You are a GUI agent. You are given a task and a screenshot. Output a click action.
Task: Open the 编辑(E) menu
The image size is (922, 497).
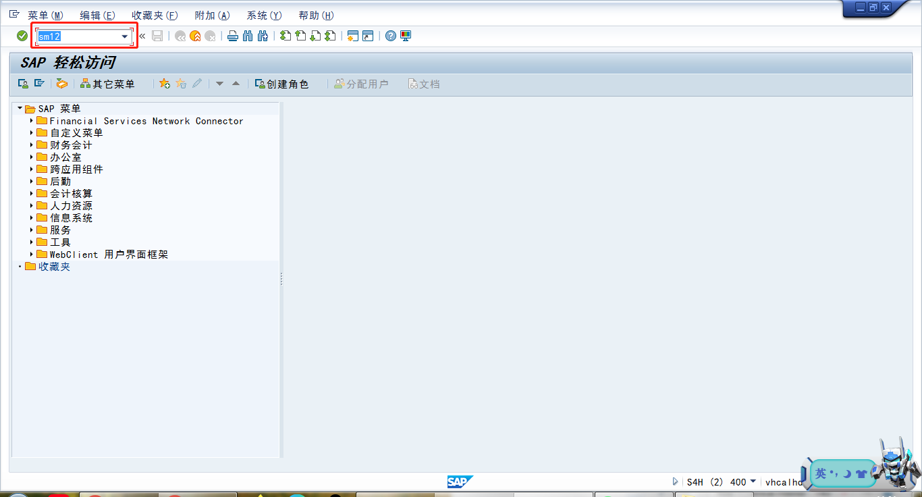click(x=97, y=16)
